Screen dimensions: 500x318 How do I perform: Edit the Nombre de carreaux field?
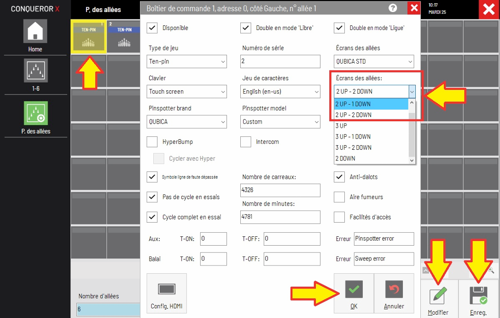coord(280,190)
